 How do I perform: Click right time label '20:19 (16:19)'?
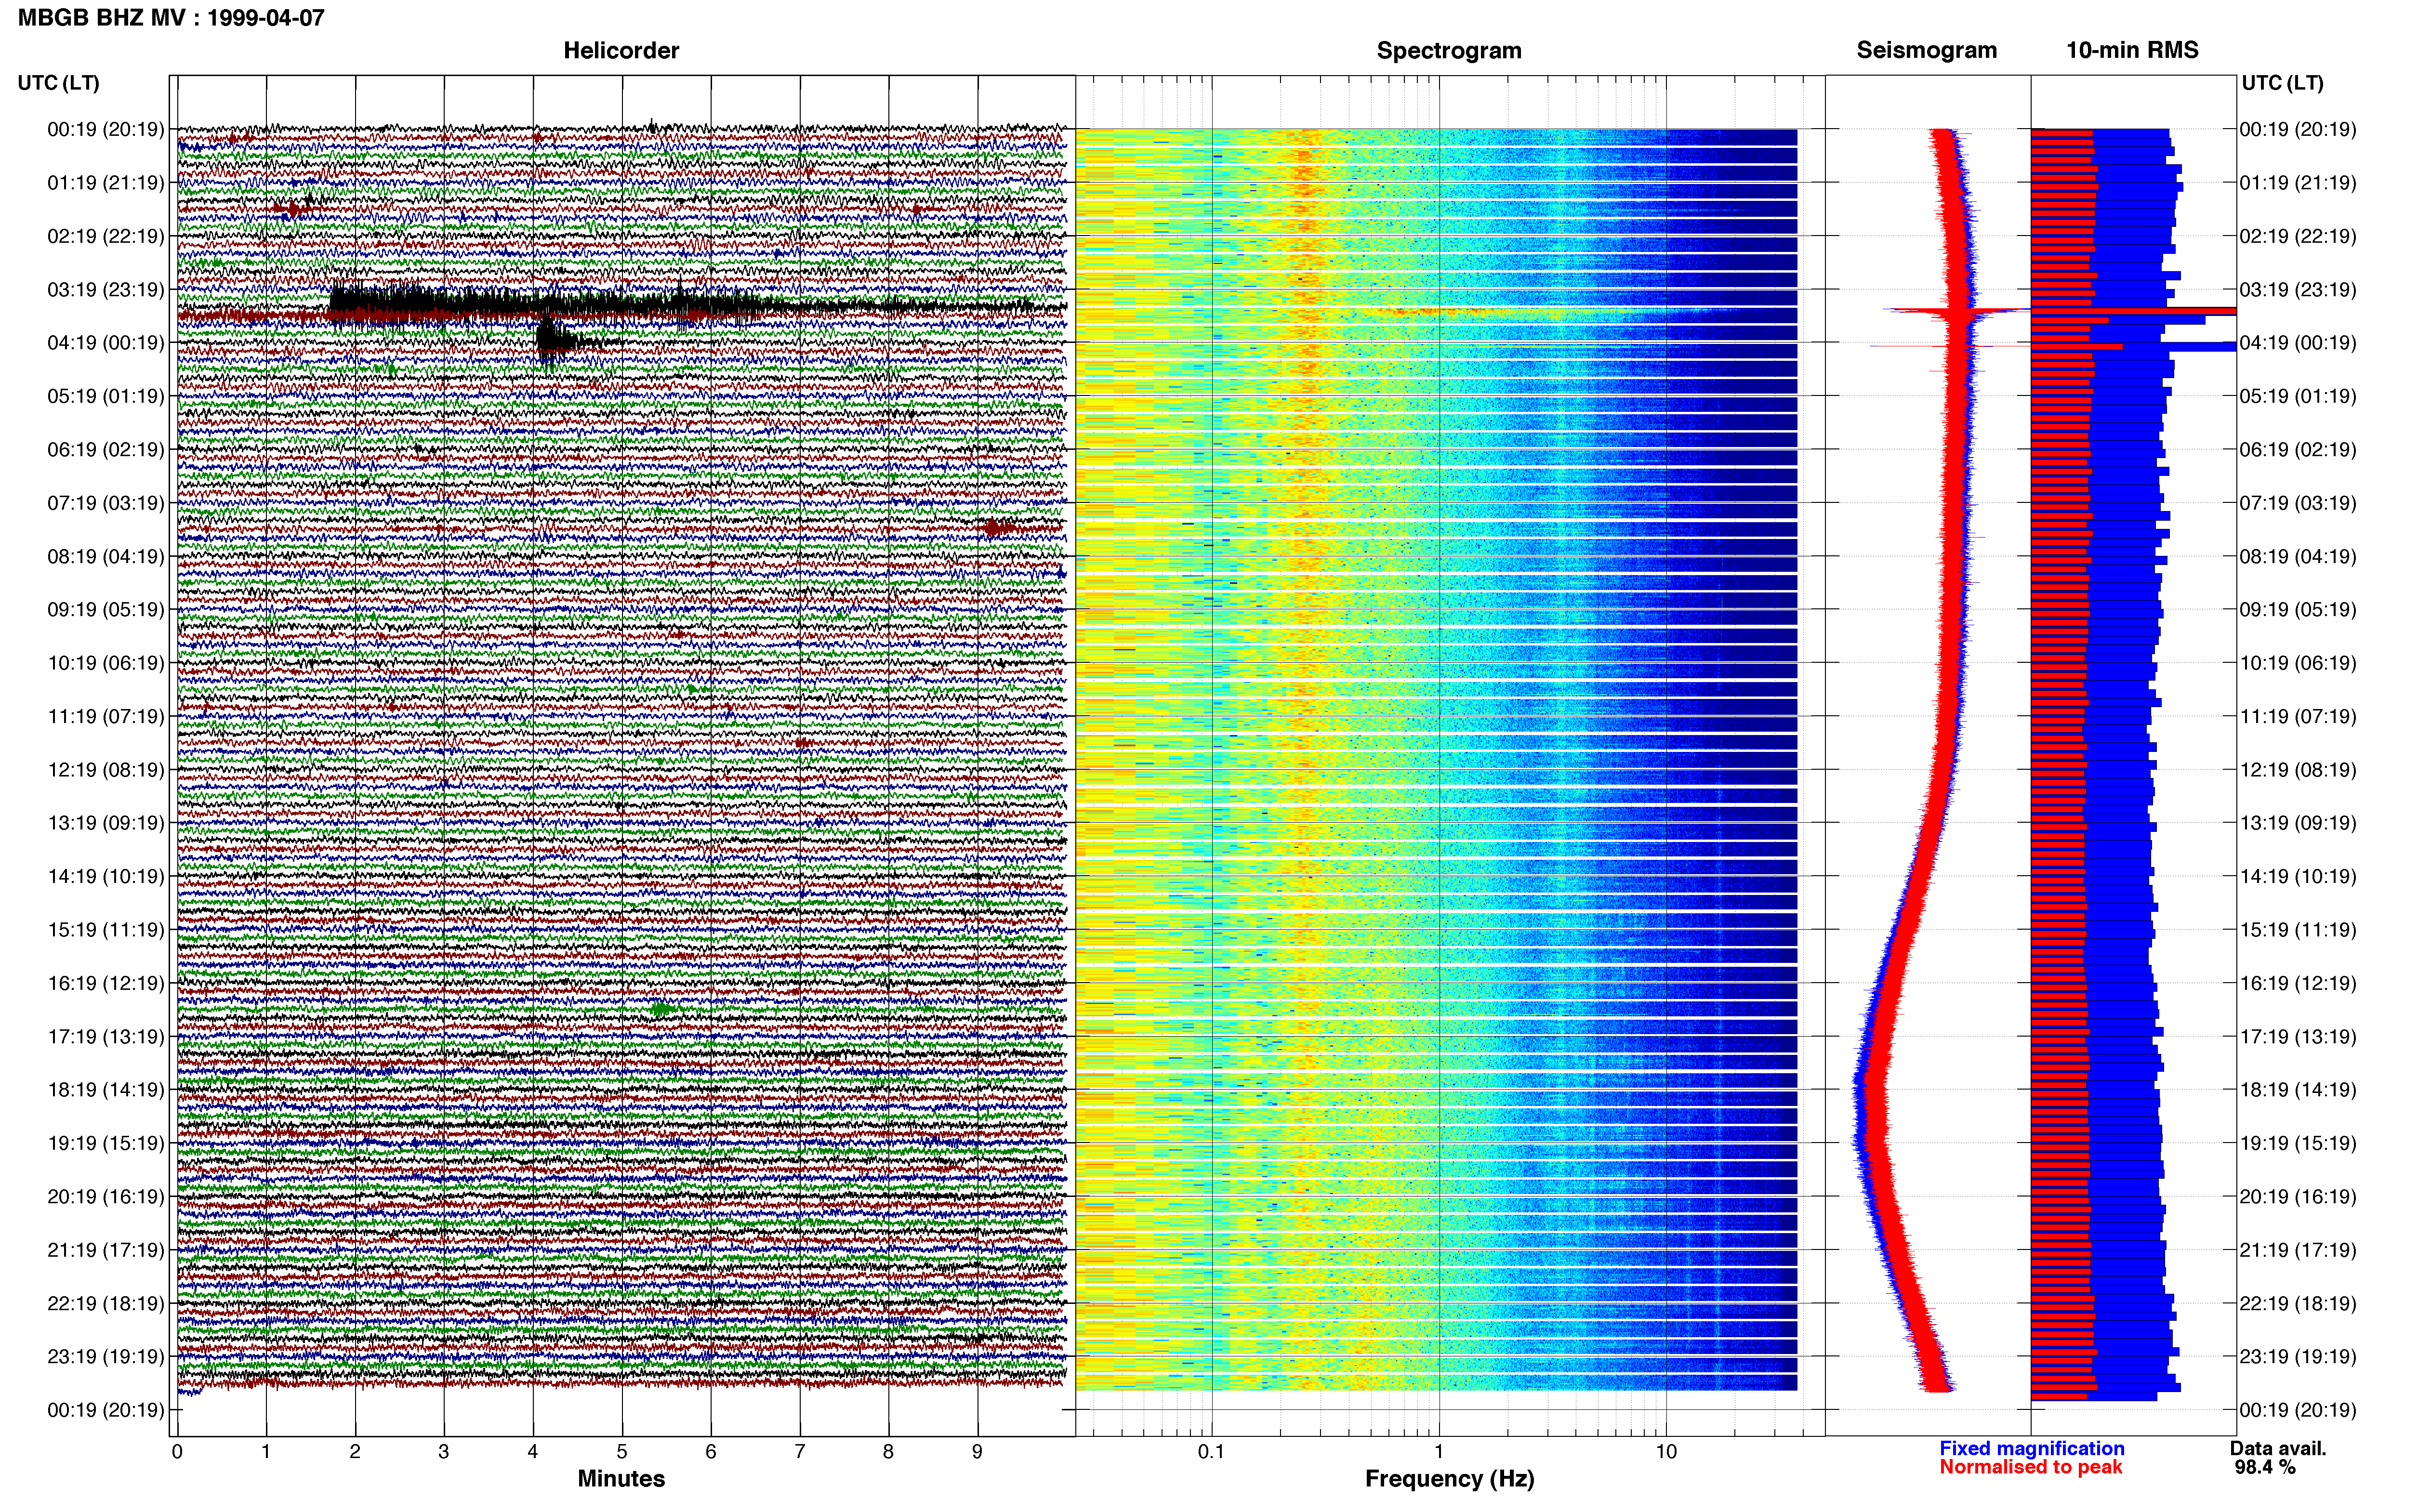(2298, 1197)
